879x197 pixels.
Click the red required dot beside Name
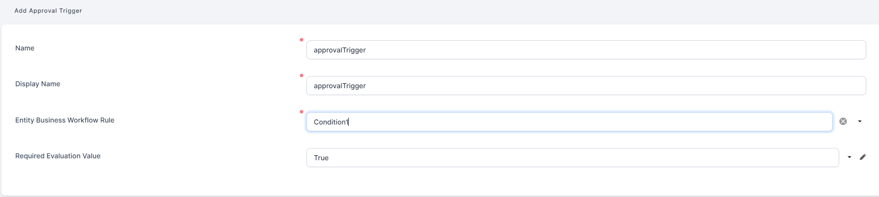[302, 40]
